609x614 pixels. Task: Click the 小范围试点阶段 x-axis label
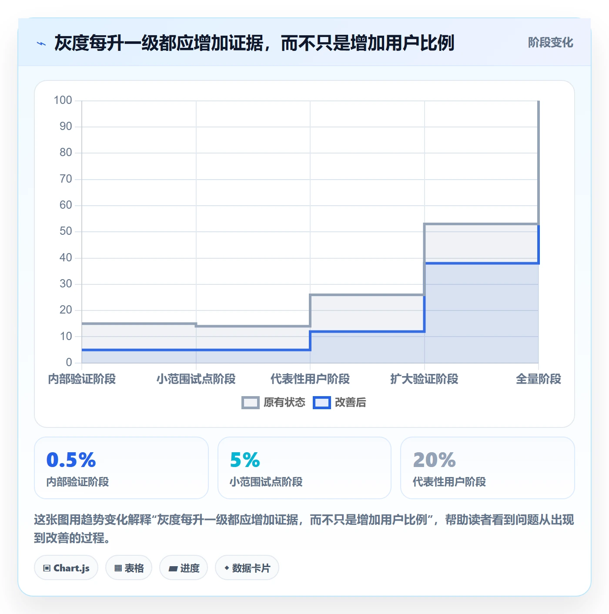[x=196, y=379]
